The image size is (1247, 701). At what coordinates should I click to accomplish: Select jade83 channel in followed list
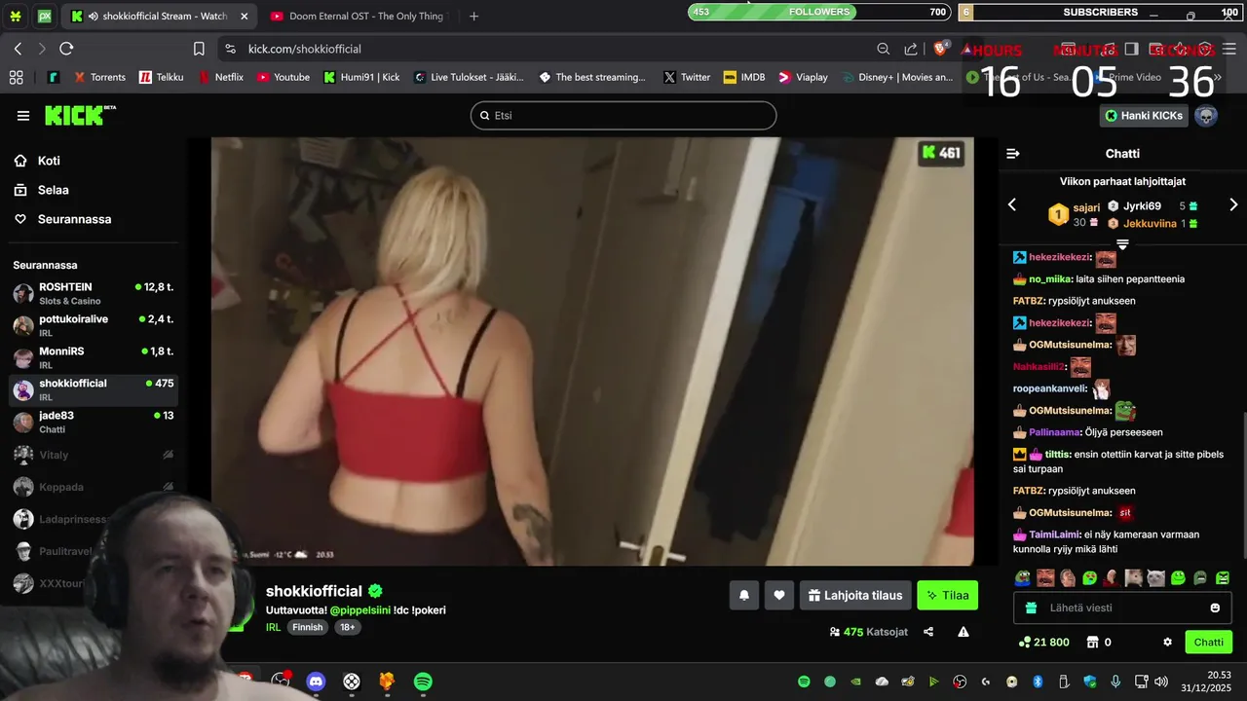click(94, 422)
